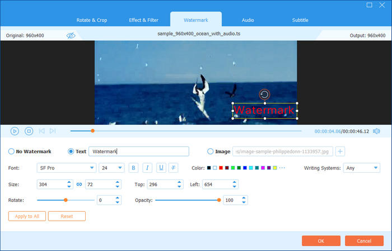Toggle Bold text formatting
The height and width of the screenshot is (251, 392).
(x=133, y=168)
